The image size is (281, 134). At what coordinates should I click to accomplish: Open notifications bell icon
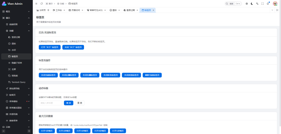[268, 4]
